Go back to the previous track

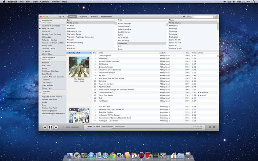45,127
